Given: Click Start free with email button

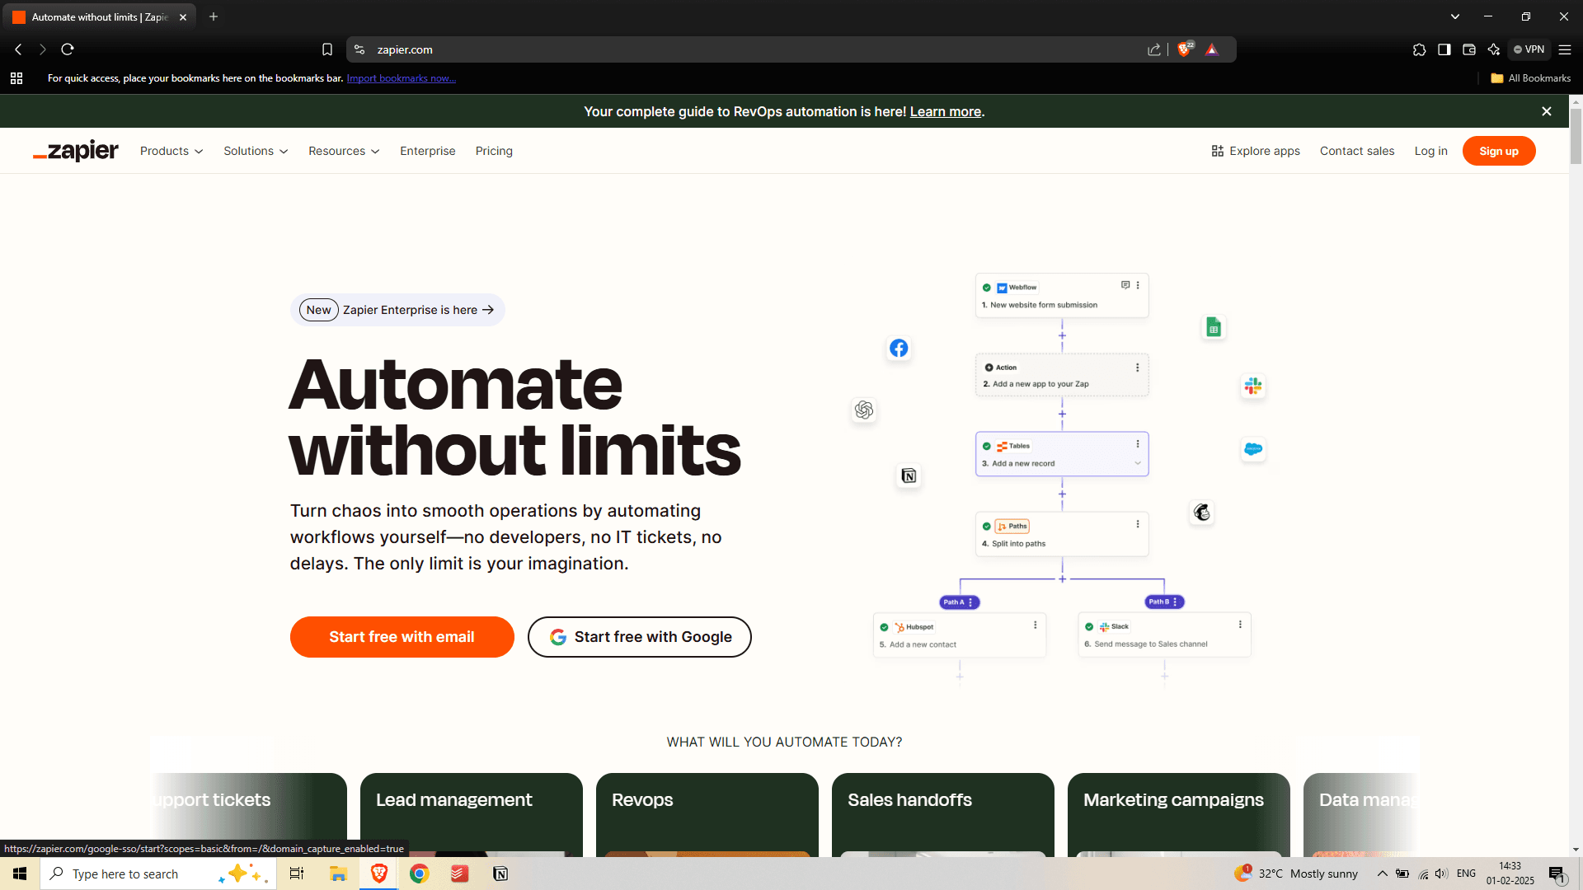Looking at the screenshot, I should coord(402,637).
